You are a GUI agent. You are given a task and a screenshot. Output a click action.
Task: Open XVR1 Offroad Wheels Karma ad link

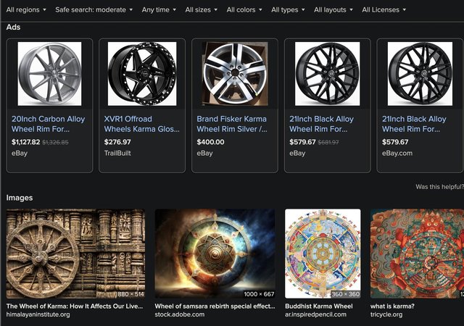[x=142, y=124]
